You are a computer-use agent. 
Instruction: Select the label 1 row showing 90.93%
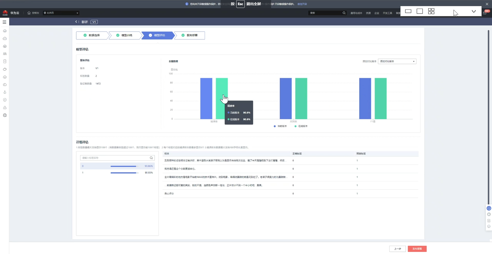click(117, 173)
